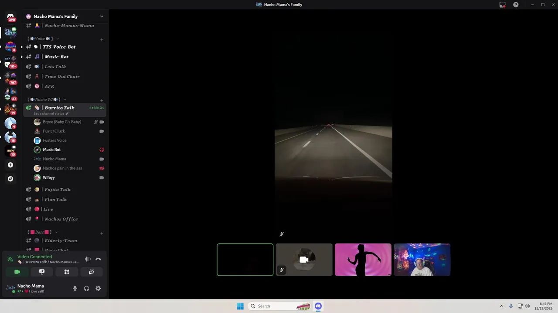Image resolution: width=558 pixels, height=313 pixels.
Task: Toggle deafen headphones button
Action: 86,288
